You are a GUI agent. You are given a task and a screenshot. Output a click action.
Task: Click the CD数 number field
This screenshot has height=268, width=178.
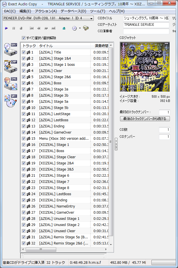click(164, 130)
